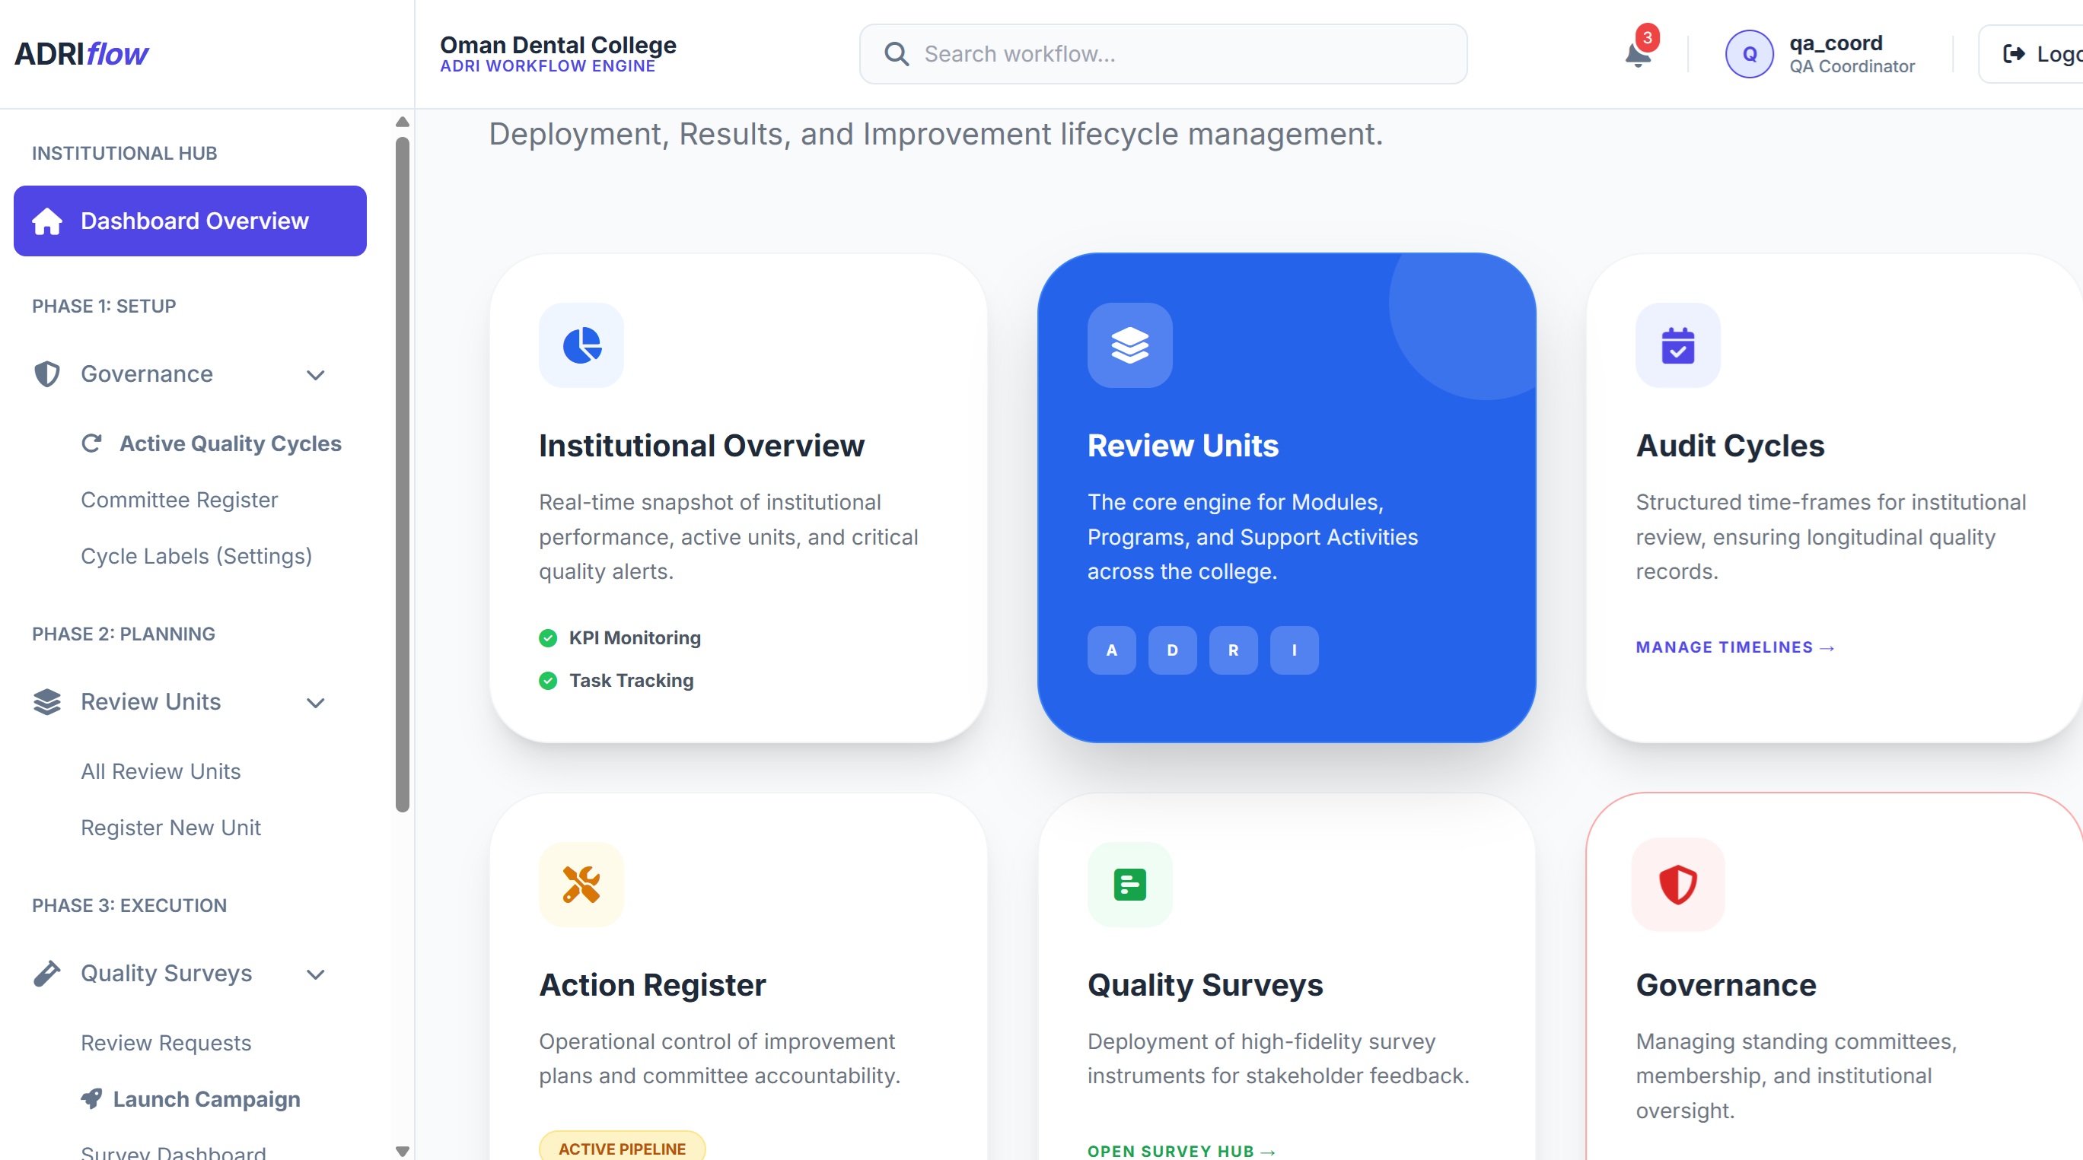Click the Quality Surveys card form icon
The image size is (2083, 1160).
click(x=1129, y=885)
